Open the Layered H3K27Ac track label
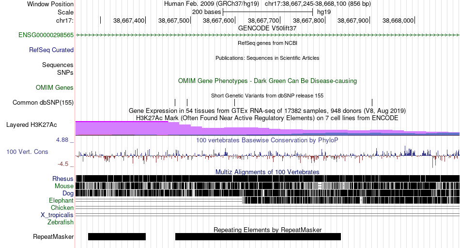 pos(31,125)
